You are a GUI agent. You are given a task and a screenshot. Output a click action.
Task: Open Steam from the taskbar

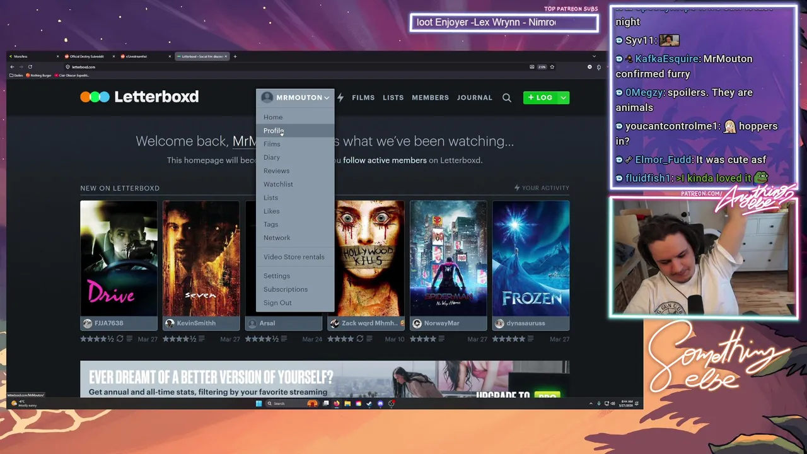(x=369, y=404)
